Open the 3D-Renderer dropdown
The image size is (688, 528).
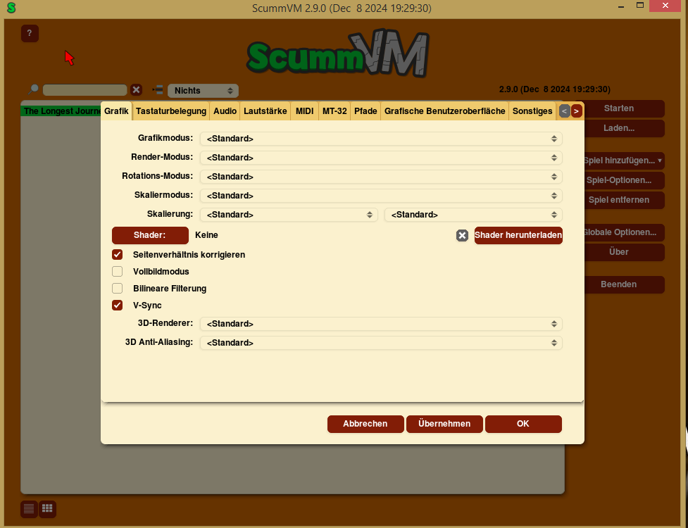click(381, 324)
